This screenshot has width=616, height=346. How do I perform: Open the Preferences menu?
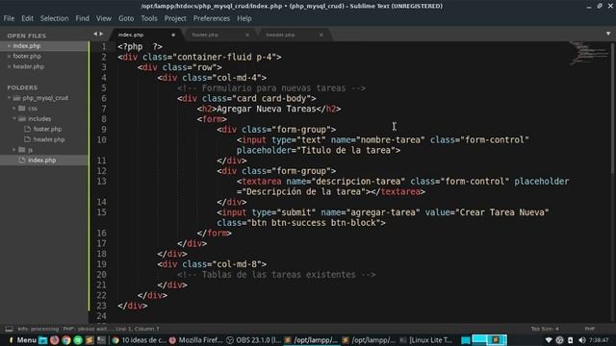click(212, 18)
